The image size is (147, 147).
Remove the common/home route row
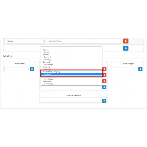point(126,41)
